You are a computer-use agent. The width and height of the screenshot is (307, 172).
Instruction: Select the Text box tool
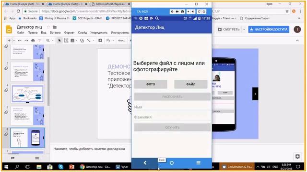point(66,40)
